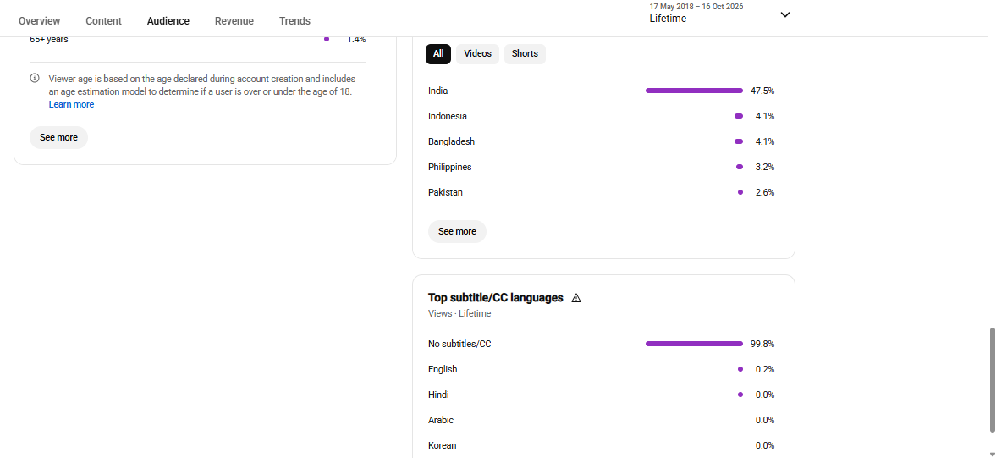Click the Philippines country row label
Image resolution: width=996 pixels, height=458 pixels.
pyautogui.click(x=449, y=167)
